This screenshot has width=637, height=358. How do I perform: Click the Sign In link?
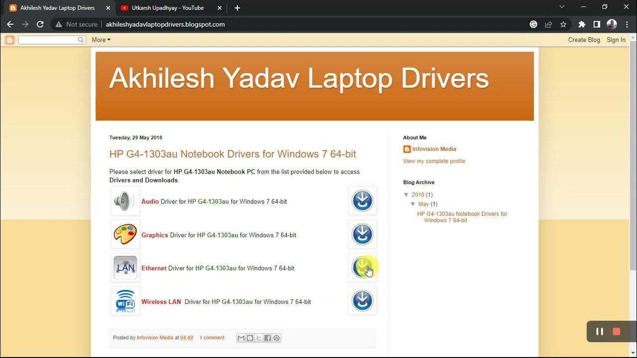pos(616,40)
